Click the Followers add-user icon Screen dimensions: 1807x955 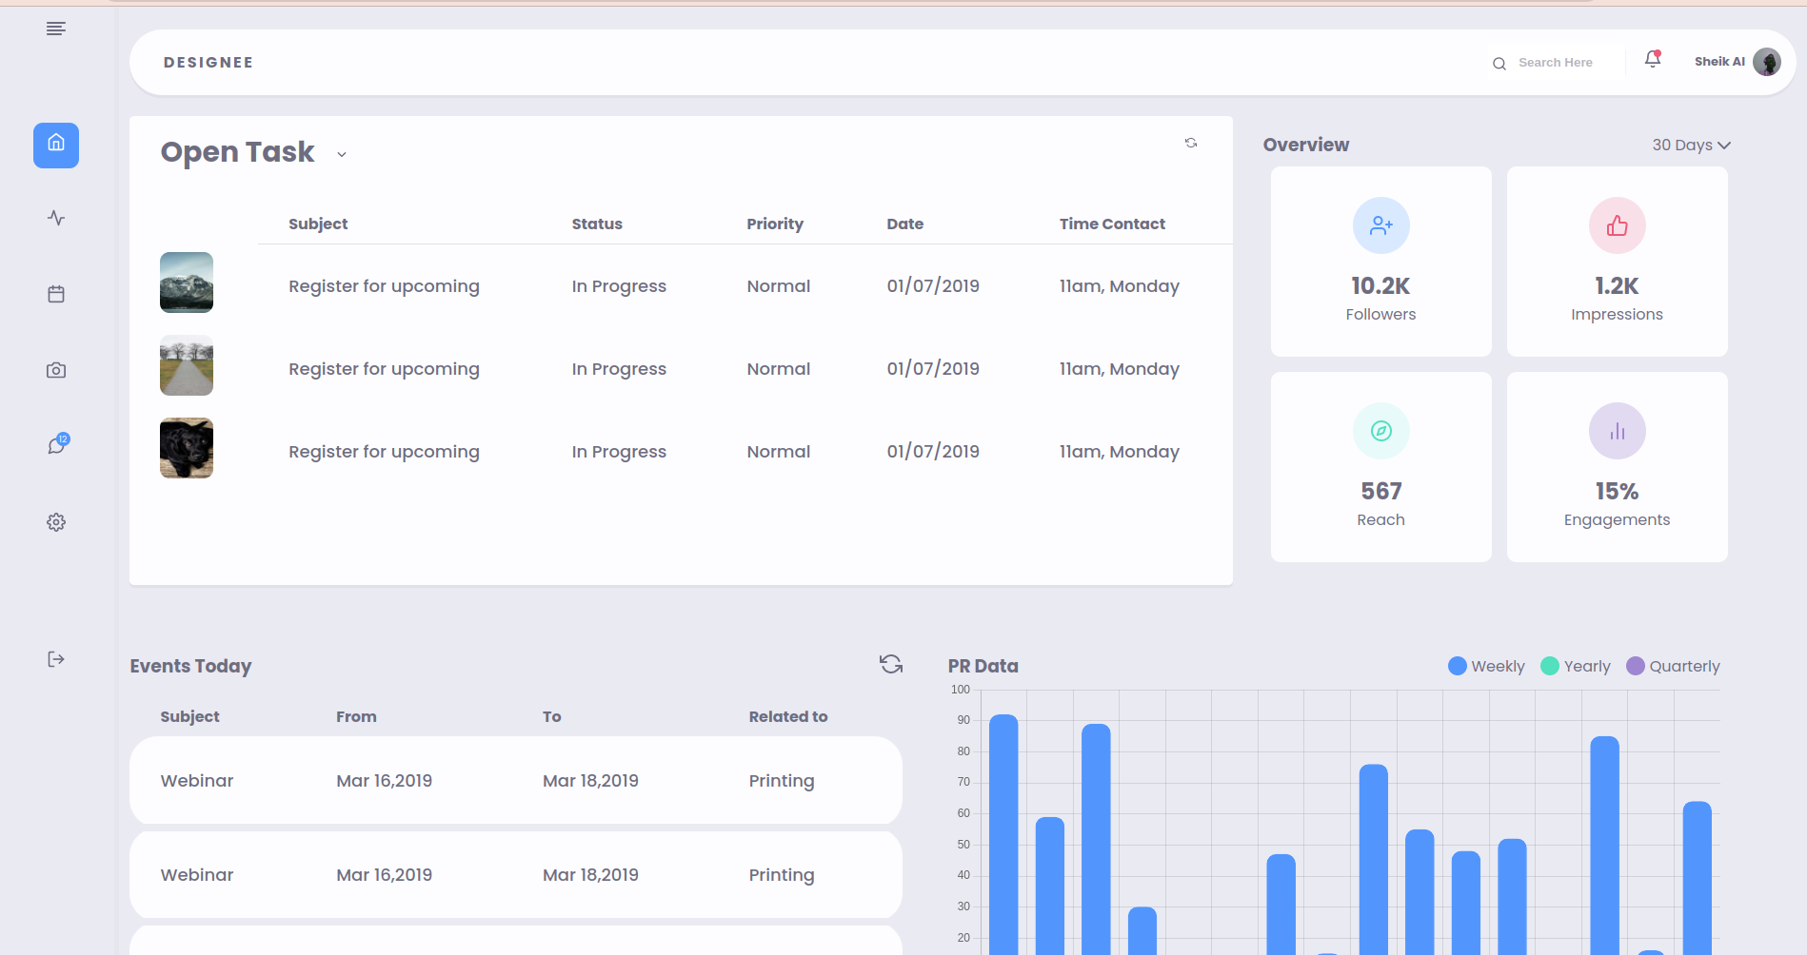coord(1380,225)
